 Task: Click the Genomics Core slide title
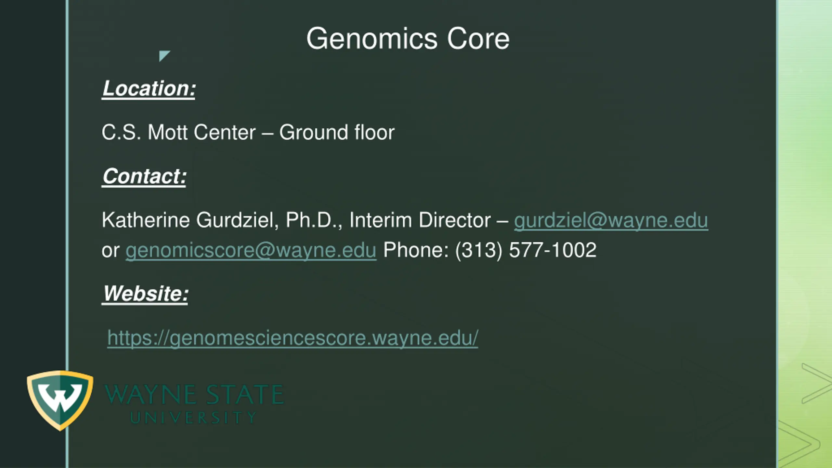click(x=408, y=39)
